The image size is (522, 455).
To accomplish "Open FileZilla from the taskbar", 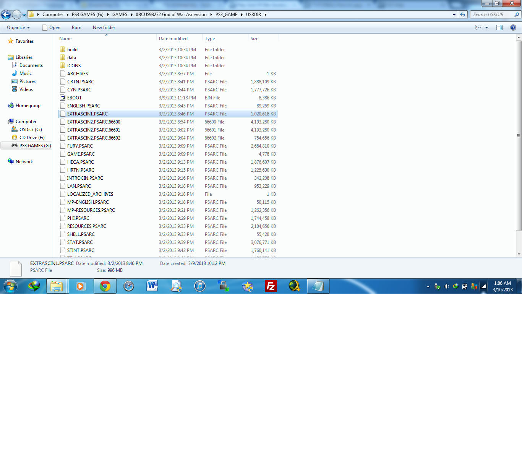I will pos(271,286).
